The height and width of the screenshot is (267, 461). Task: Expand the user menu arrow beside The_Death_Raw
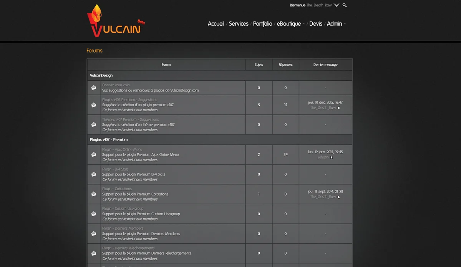(337, 5)
